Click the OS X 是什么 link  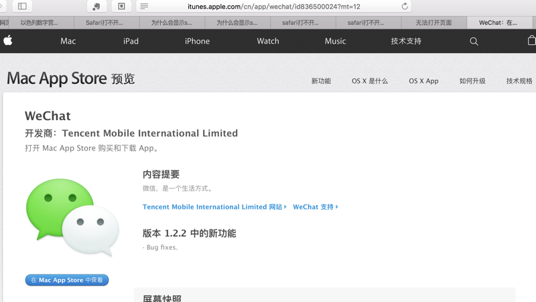click(370, 81)
